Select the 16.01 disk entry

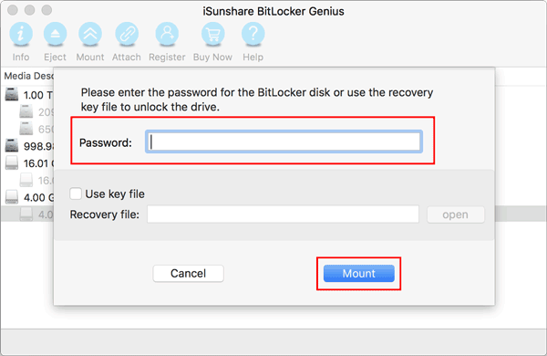(x=29, y=162)
